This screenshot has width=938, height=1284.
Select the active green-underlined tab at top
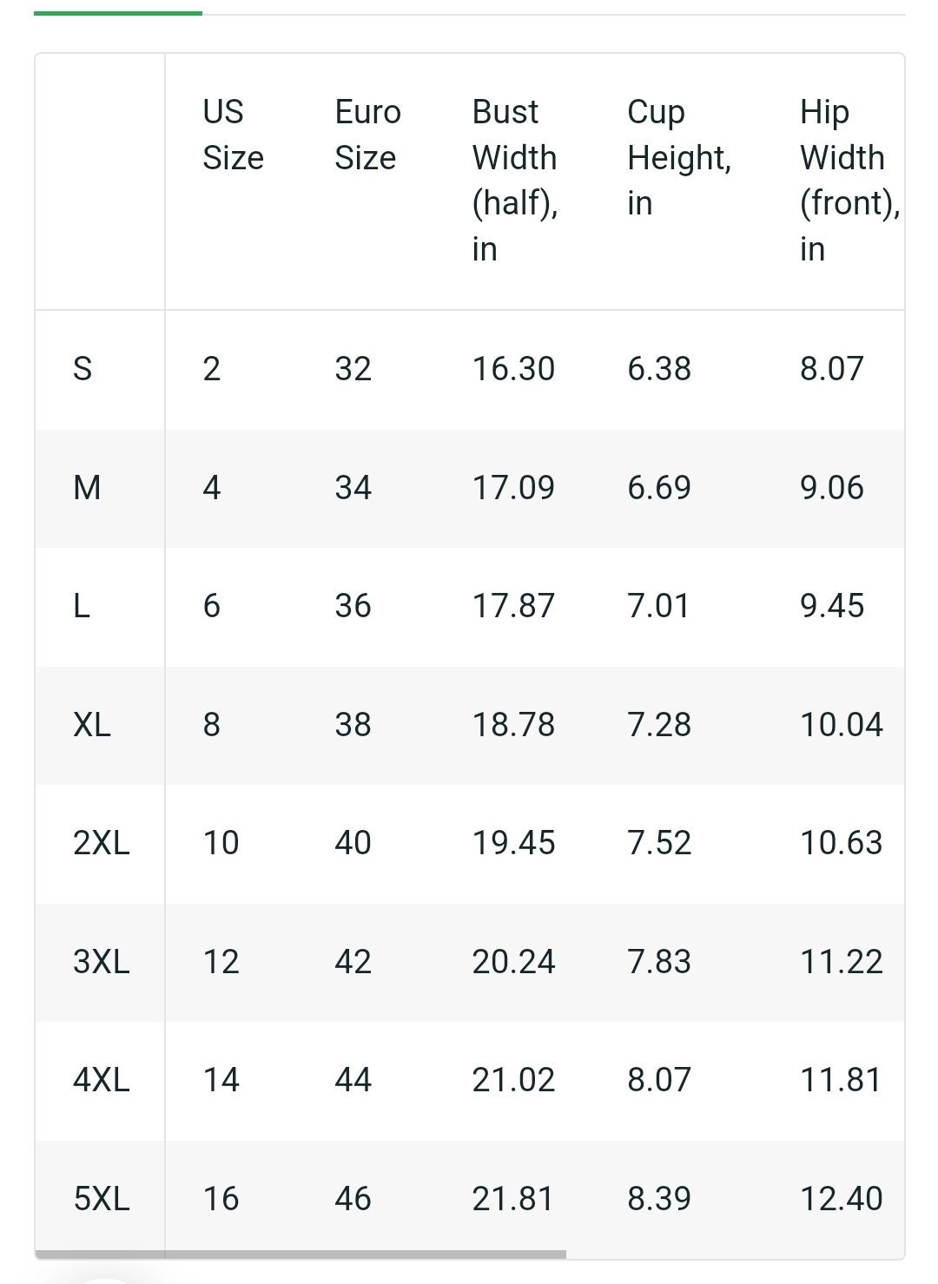[x=118, y=13]
